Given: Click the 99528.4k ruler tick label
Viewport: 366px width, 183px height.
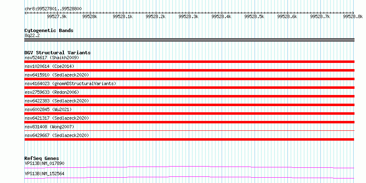Looking at the screenshot, I should (222, 16).
